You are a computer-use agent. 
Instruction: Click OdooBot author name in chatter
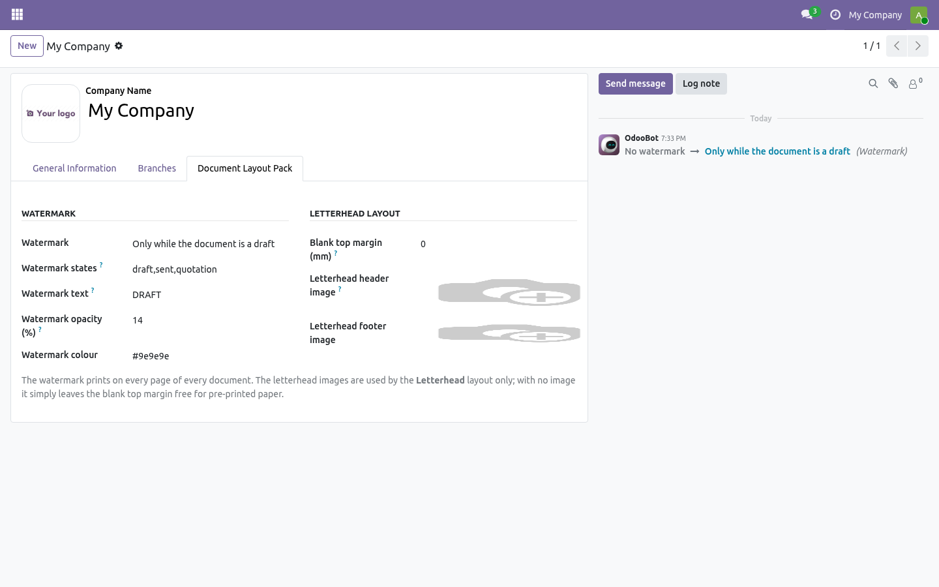(x=642, y=138)
